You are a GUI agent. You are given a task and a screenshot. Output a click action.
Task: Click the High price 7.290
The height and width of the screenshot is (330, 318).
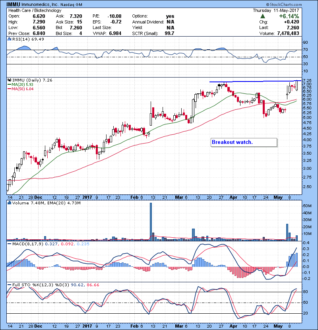click(x=39, y=22)
